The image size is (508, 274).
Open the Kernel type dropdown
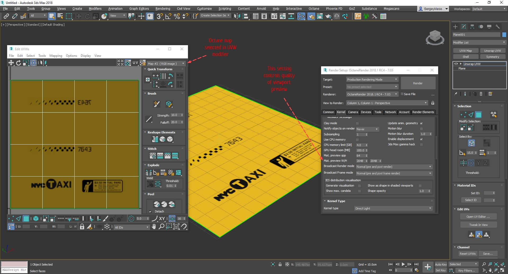pyautogui.click(x=393, y=208)
